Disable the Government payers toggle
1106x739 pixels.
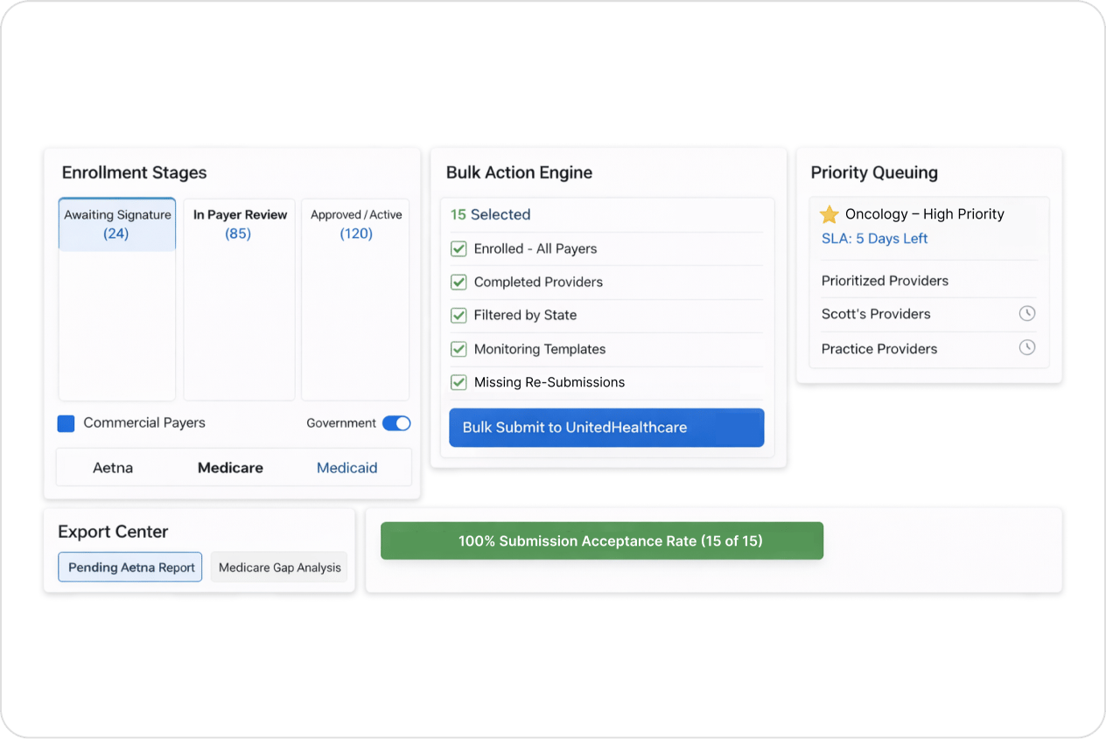(396, 422)
